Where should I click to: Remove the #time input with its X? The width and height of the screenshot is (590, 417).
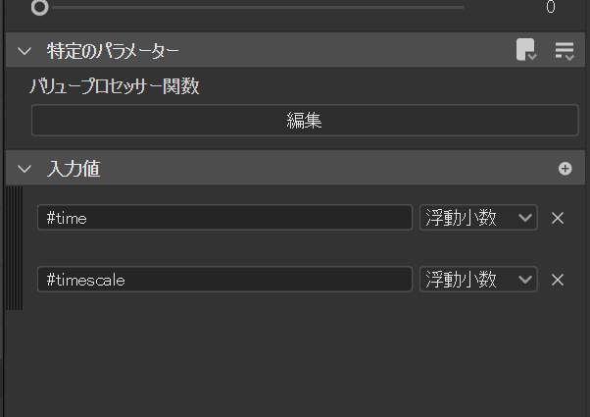(558, 218)
